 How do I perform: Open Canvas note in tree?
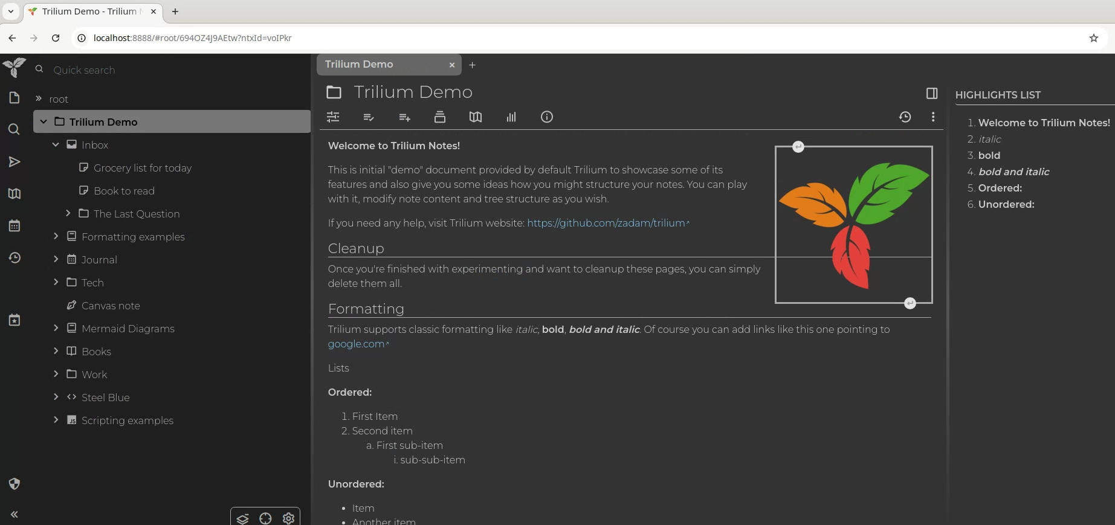pos(111,306)
